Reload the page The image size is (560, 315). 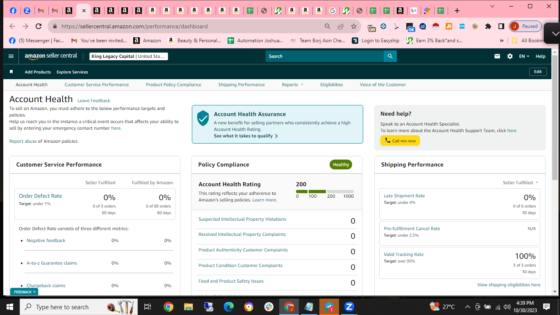pyautogui.click(x=39, y=26)
